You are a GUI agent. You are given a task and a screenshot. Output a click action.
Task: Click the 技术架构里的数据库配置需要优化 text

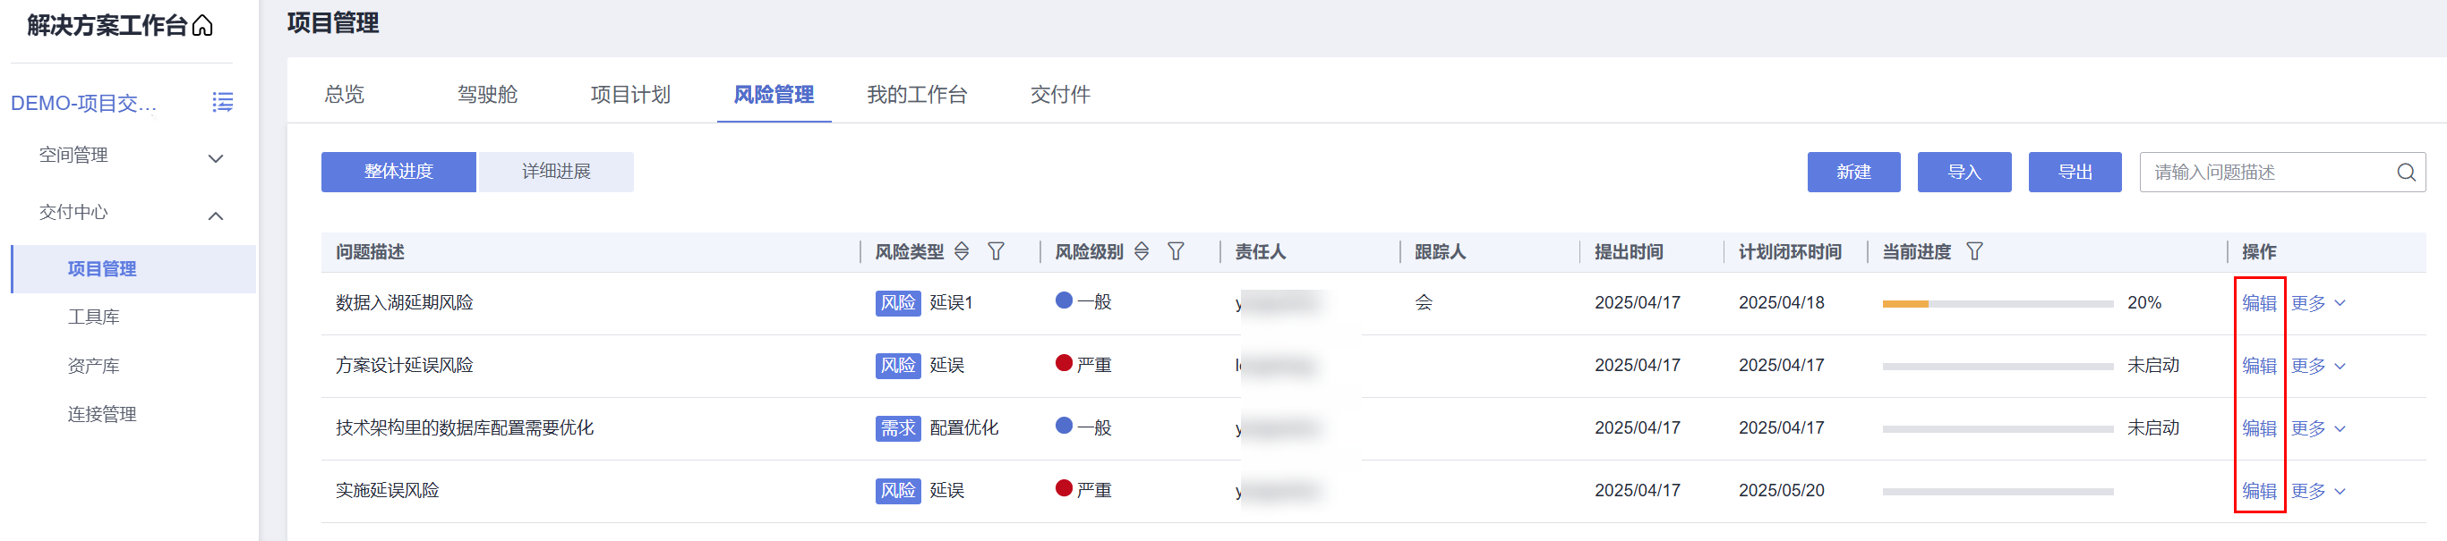coord(465,428)
